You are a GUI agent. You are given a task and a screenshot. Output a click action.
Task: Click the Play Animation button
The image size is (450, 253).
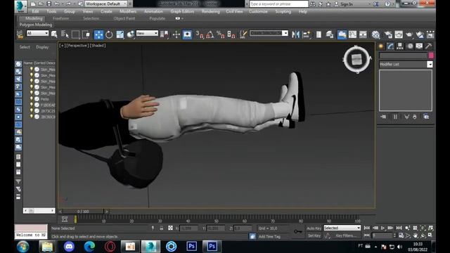(x=382, y=228)
